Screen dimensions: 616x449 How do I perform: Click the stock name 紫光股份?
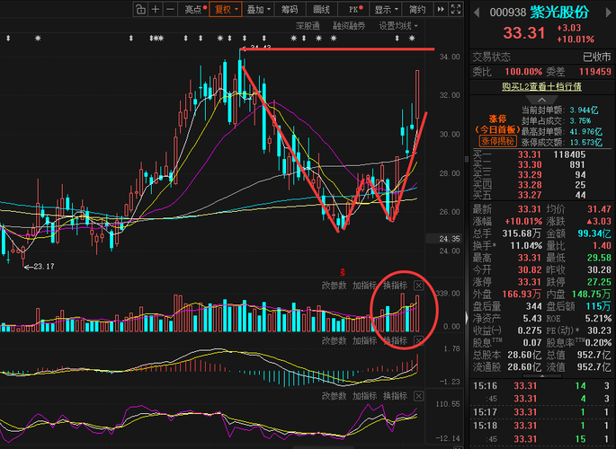pyautogui.click(x=560, y=13)
